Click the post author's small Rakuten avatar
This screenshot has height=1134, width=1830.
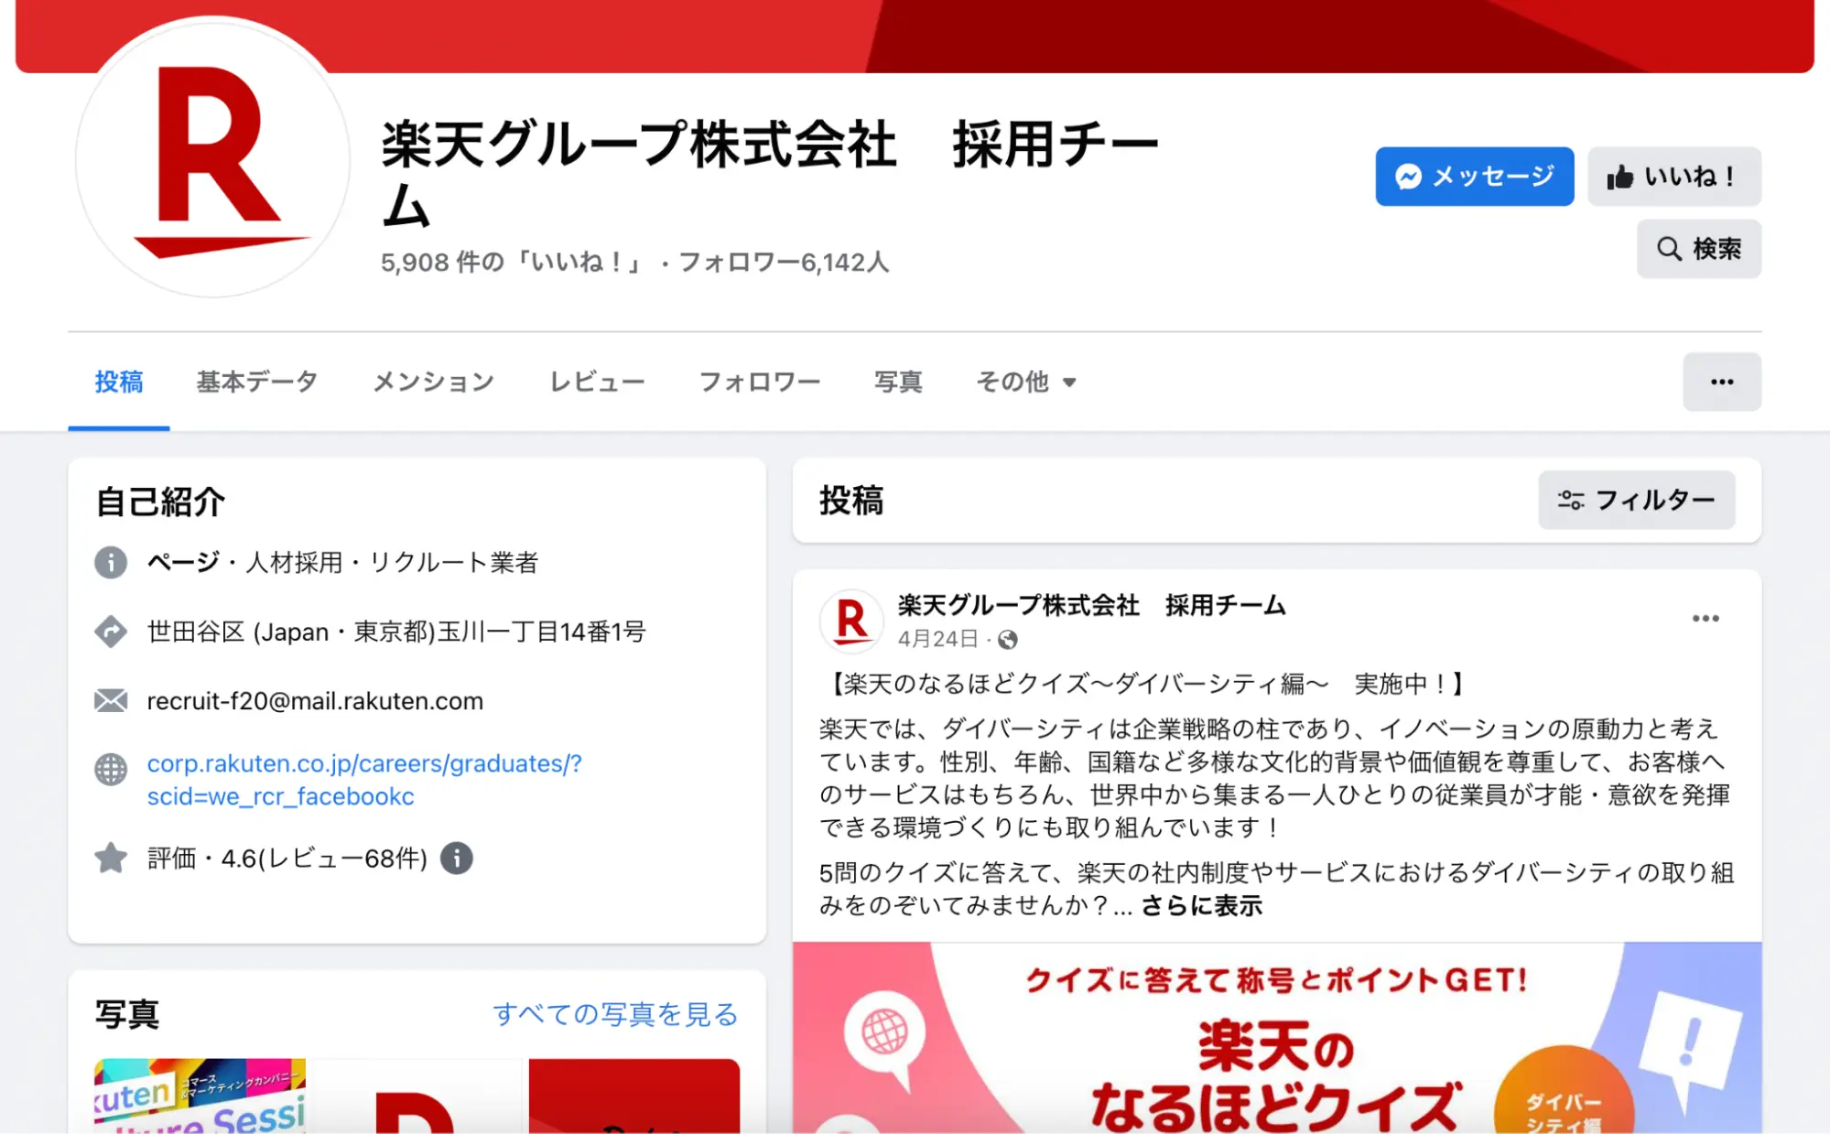tap(851, 621)
